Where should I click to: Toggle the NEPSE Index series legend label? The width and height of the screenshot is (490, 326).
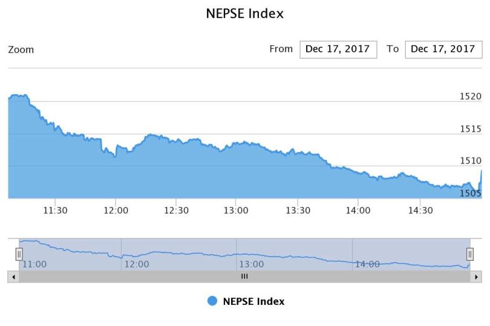point(253,301)
